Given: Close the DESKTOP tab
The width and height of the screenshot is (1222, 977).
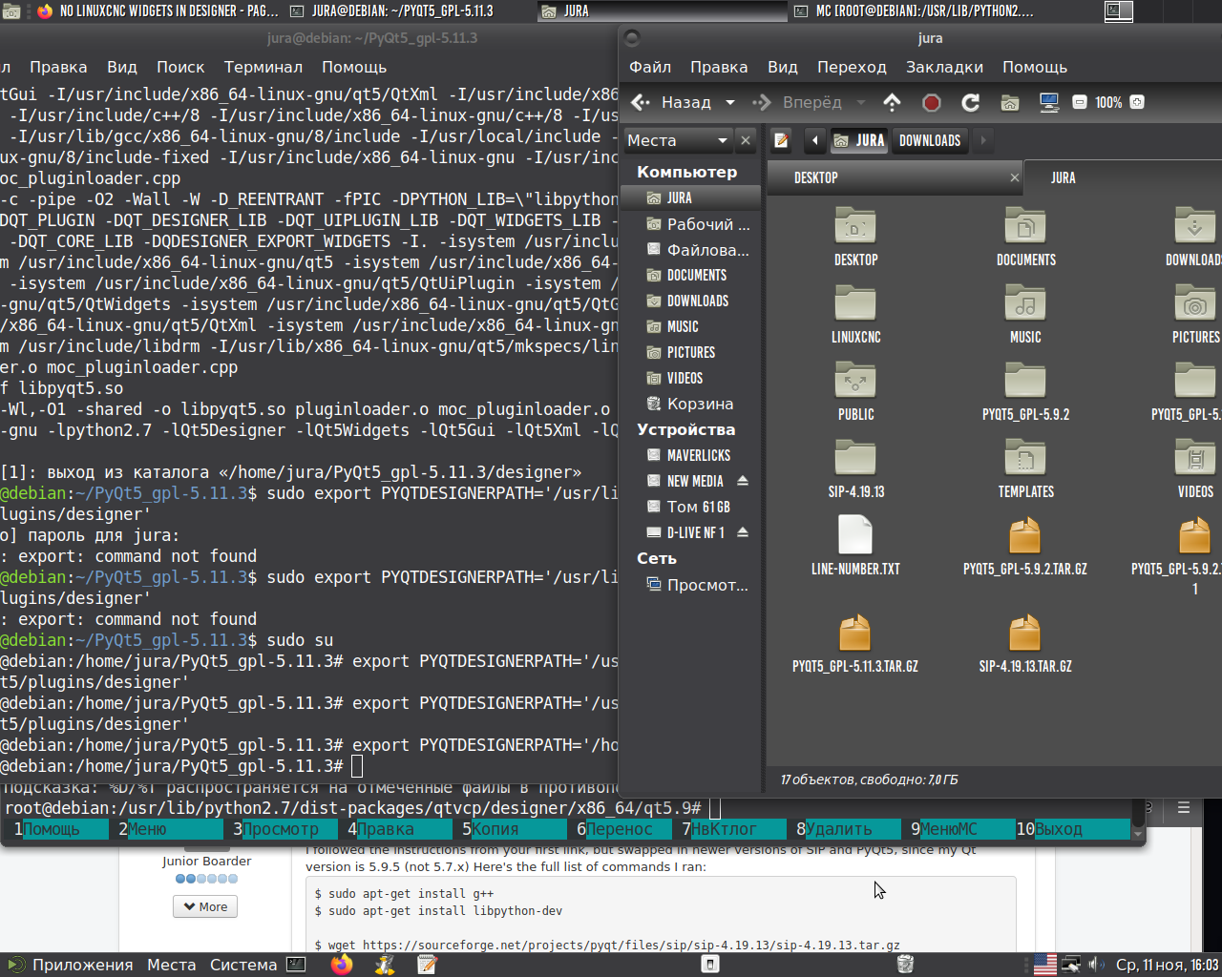Looking at the screenshot, I should click(1015, 177).
